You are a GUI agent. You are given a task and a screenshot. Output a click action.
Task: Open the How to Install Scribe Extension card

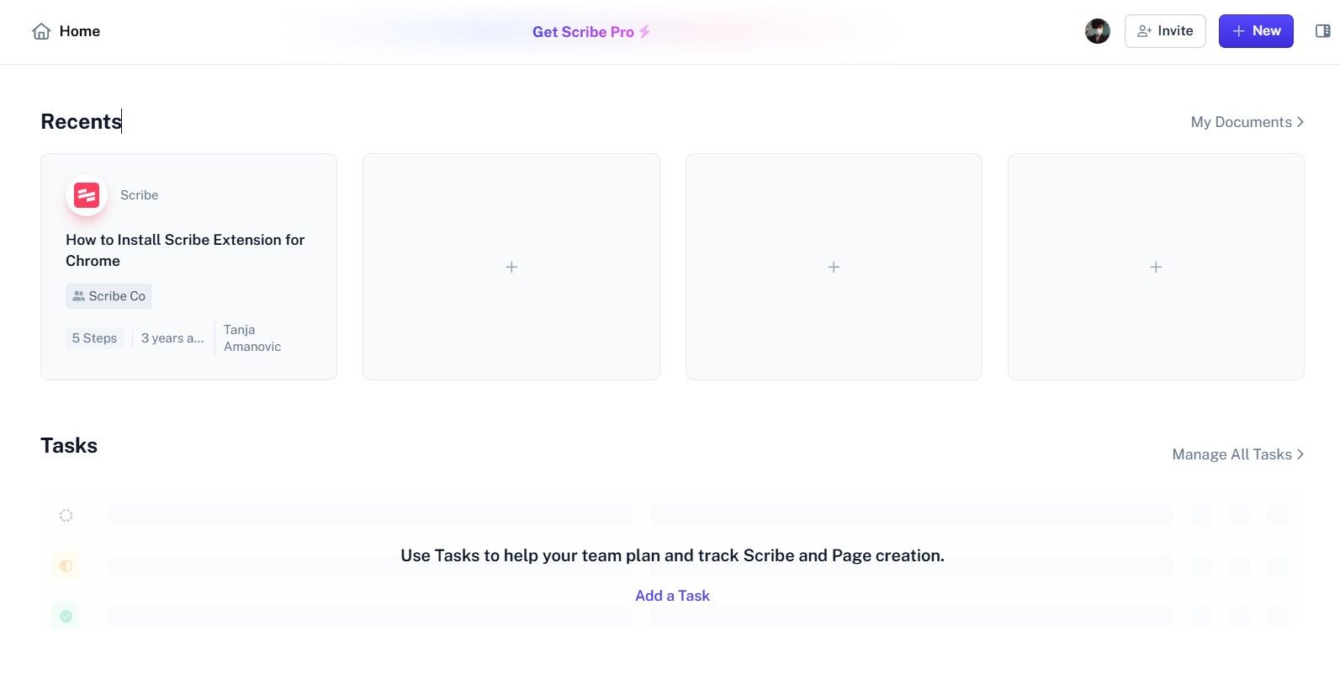pos(185,250)
